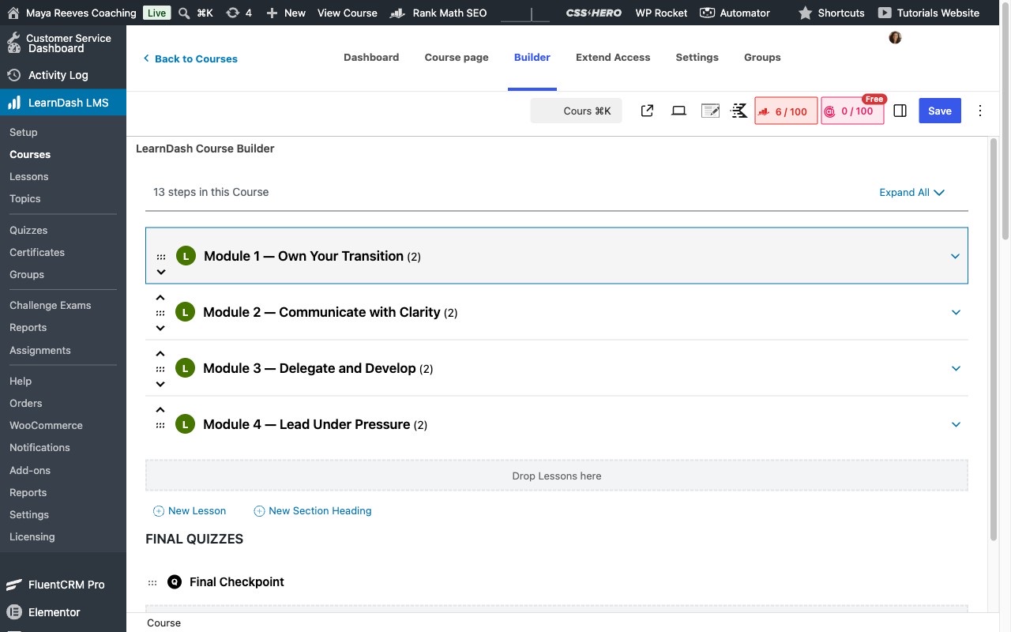
Task: Open the course Settings tab
Action: [697, 57]
